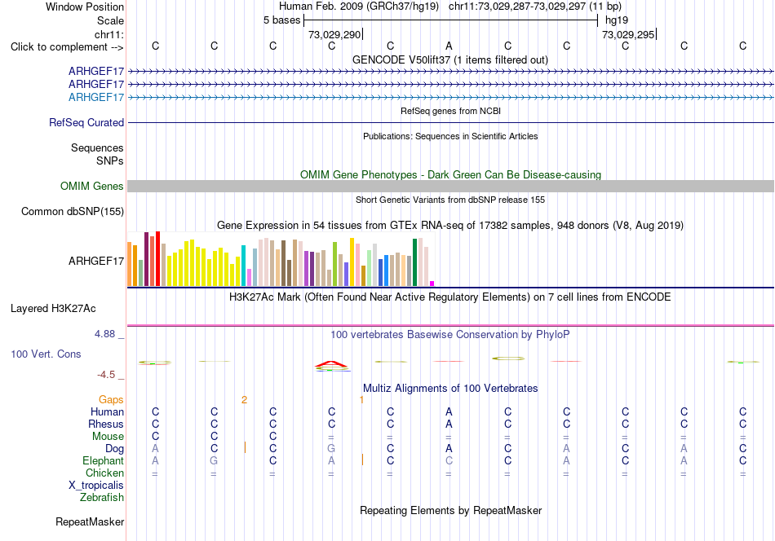Click the 4.88 PhyloP upper scale value
This screenshot has width=775, height=541.
tap(104, 334)
